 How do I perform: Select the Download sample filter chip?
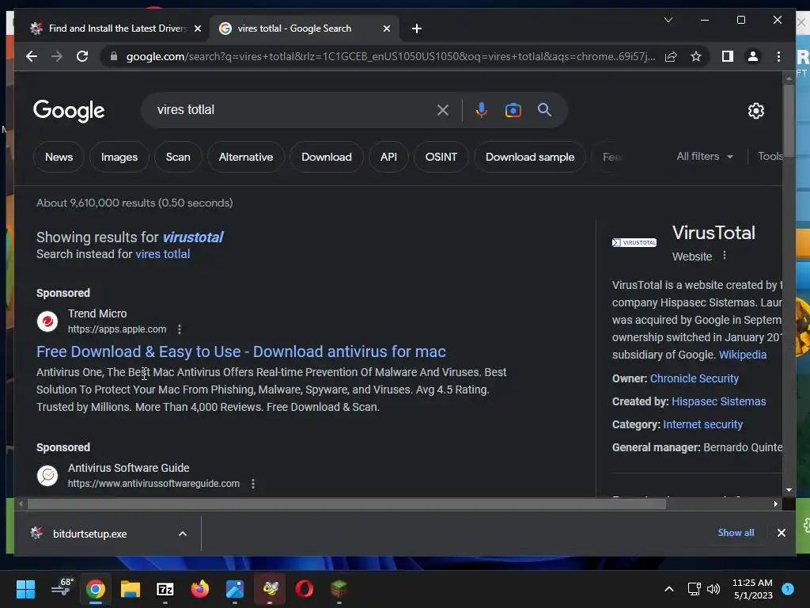click(530, 157)
